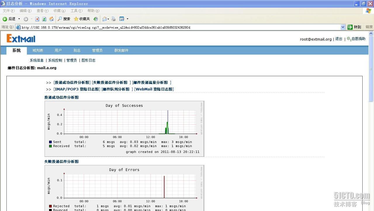The height and width of the screenshot is (211, 374).
Task: Open Favorites (收藏夹) star button
Action: point(82,19)
